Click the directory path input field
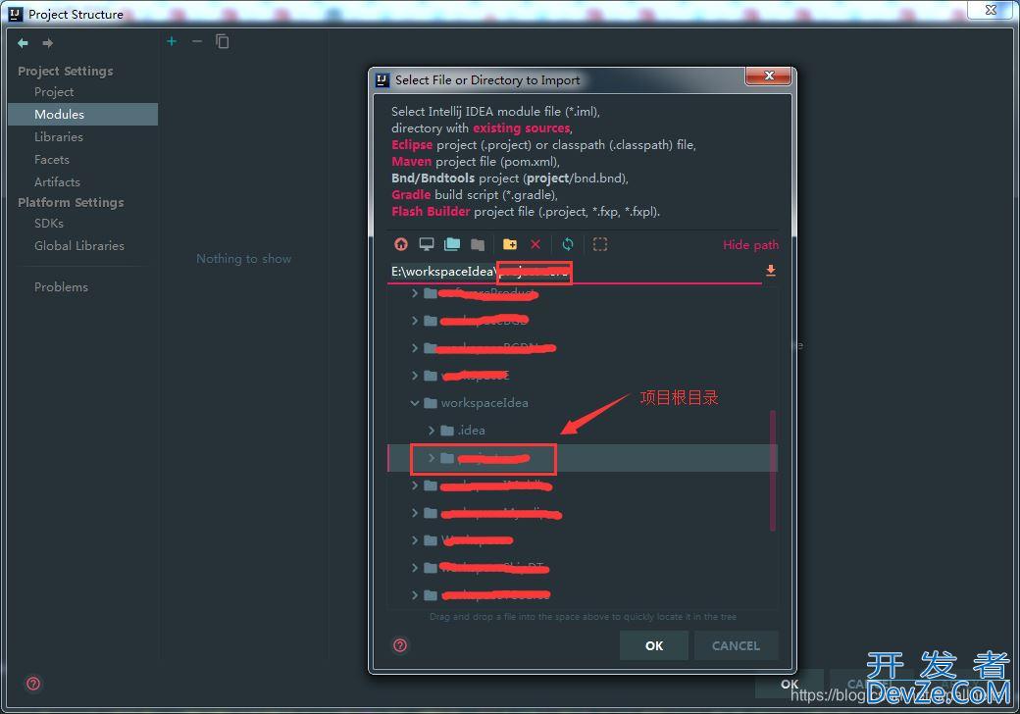Viewport: 1020px width, 714px height. (575, 271)
